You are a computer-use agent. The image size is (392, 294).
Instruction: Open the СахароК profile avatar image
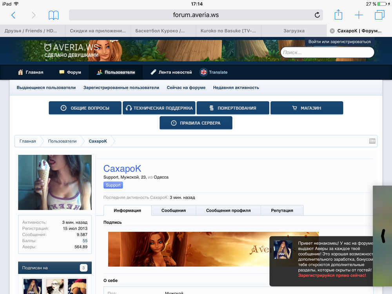55,182
